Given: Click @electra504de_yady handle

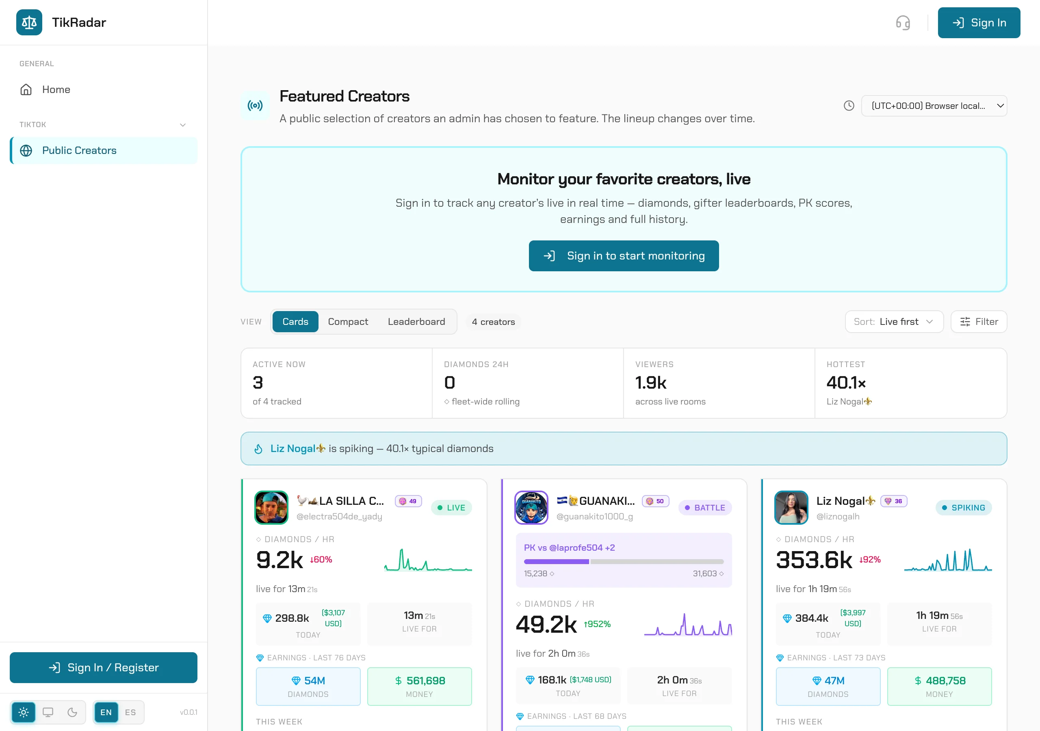Looking at the screenshot, I should [x=339, y=516].
